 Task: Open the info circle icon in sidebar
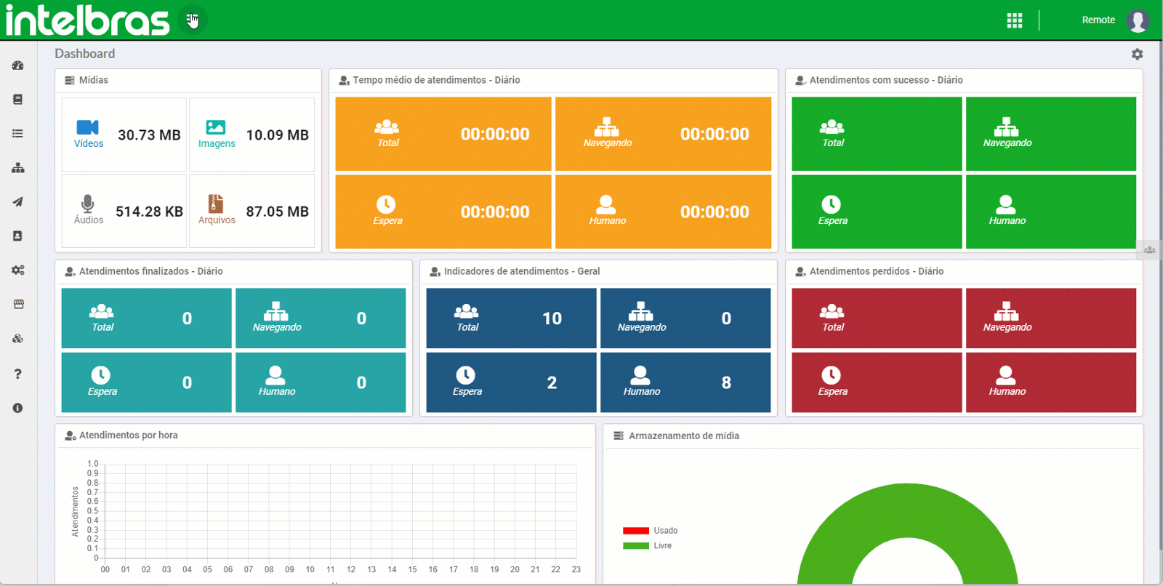pos(18,408)
